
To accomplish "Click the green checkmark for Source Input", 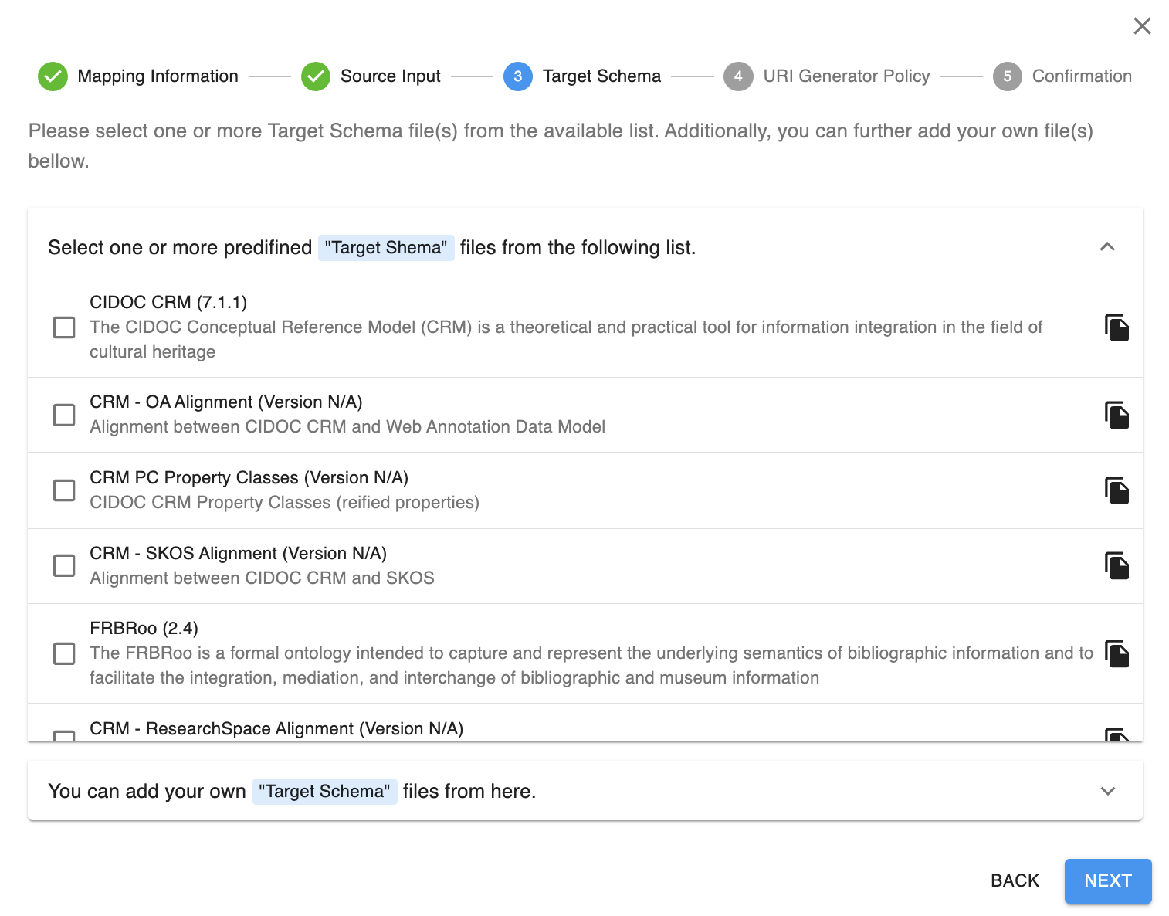I will coord(316,76).
